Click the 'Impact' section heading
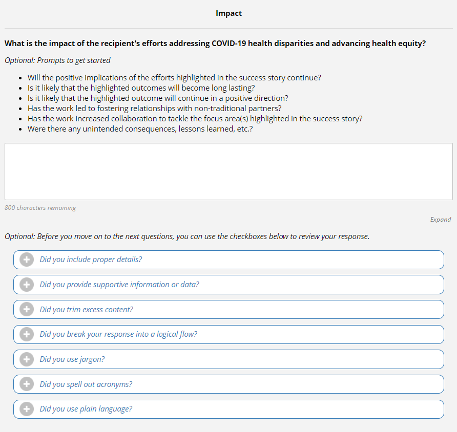The width and height of the screenshot is (457, 432). [x=228, y=13]
